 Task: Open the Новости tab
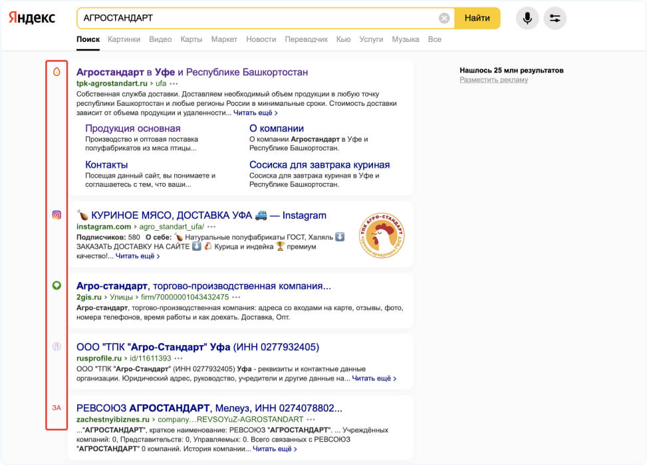[261, 39]
